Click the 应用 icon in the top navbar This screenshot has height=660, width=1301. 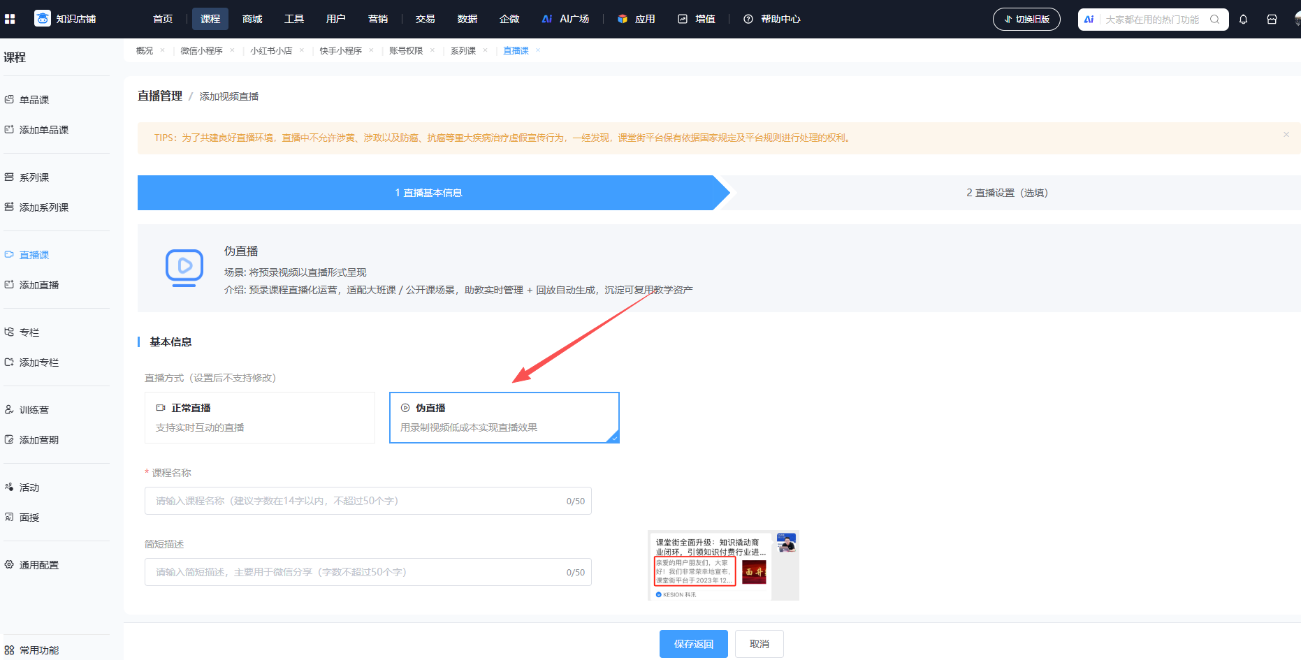[622, 19]
